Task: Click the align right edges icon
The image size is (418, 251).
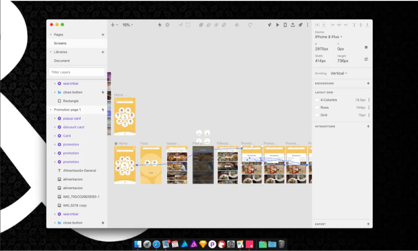Action: pyautogui.click(x=345, y=25)
